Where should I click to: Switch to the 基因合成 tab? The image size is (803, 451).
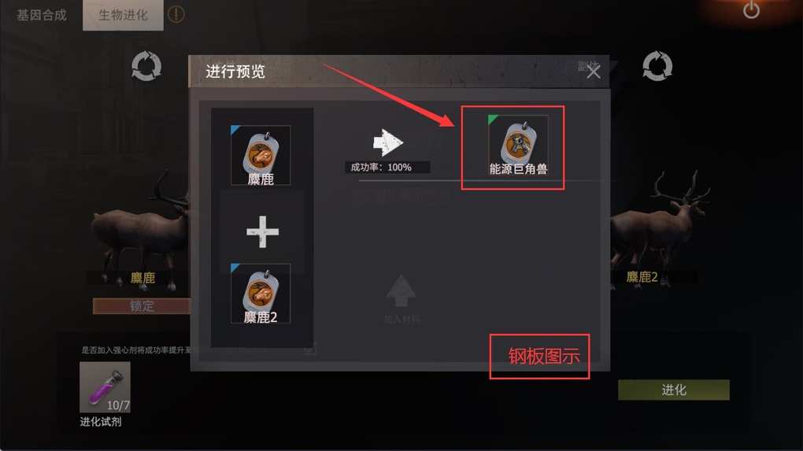tap(42, 15)
